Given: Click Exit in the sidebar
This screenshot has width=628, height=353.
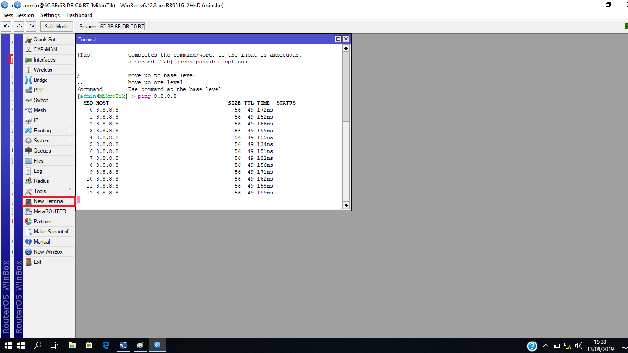Looking at the screenshot, I should click(x=49, y=262).
